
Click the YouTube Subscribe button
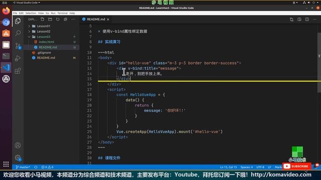point(296,166)
